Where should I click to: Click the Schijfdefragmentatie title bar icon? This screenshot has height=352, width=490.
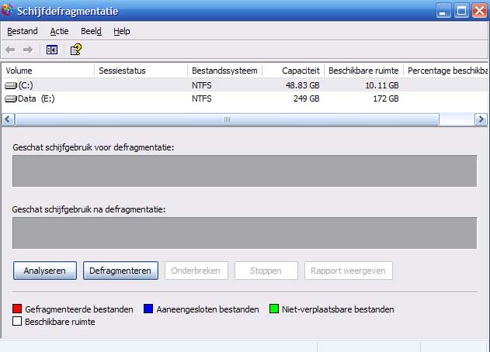[x=7, y=10]
